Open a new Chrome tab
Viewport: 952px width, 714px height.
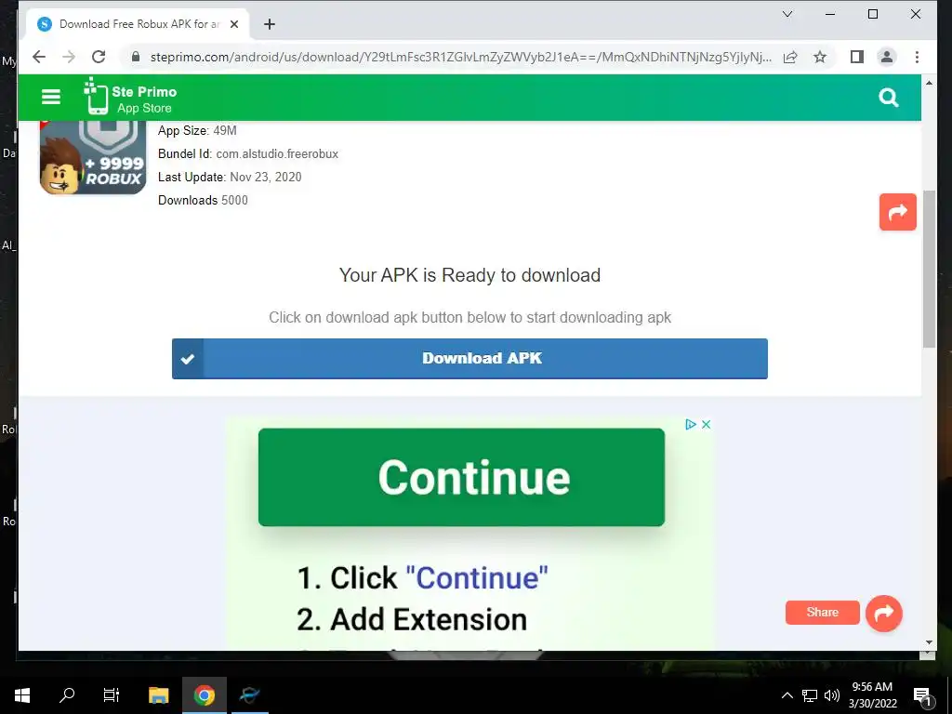click(x=270, y=24)
